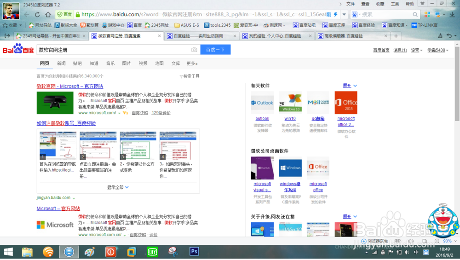Open the paint palette app on taskbar
The image size is (460, 260).
click(90, 252)
